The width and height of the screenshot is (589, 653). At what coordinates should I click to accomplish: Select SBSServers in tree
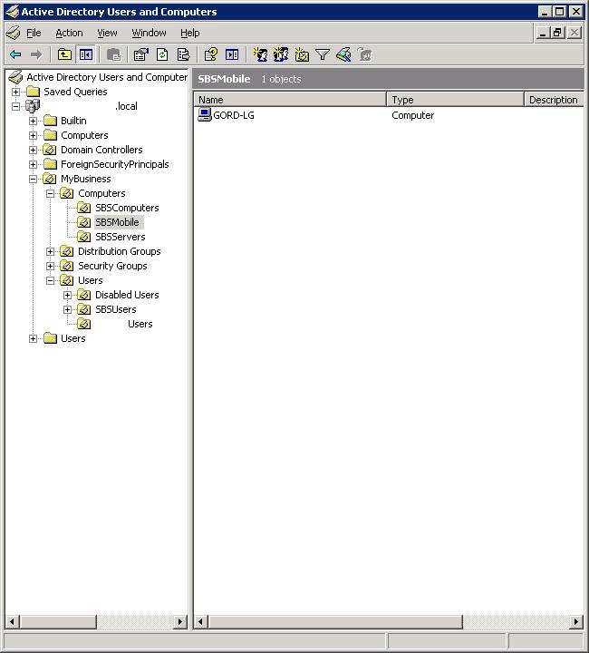point(121,237)
